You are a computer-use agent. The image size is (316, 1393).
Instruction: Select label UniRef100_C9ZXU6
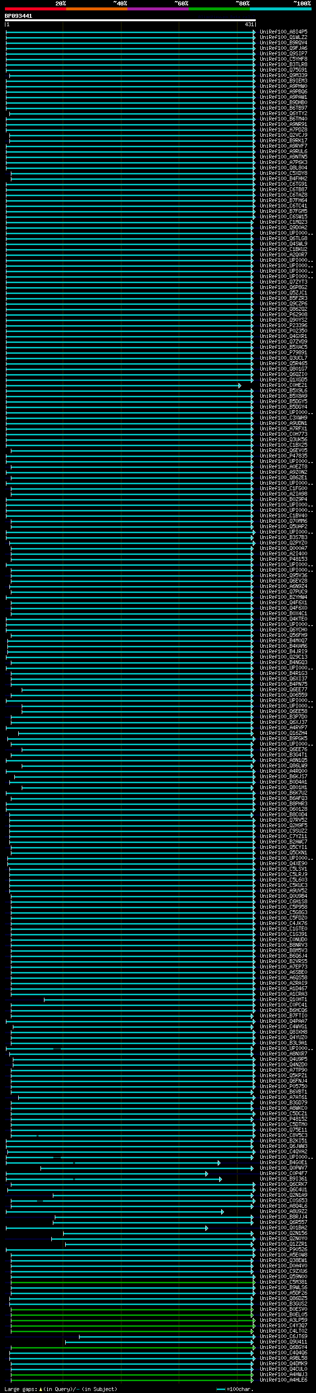coord(283,1272)
